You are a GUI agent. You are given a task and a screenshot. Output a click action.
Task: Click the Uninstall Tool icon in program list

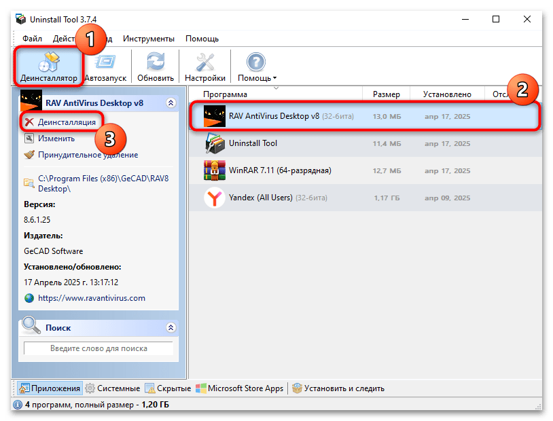215,143
